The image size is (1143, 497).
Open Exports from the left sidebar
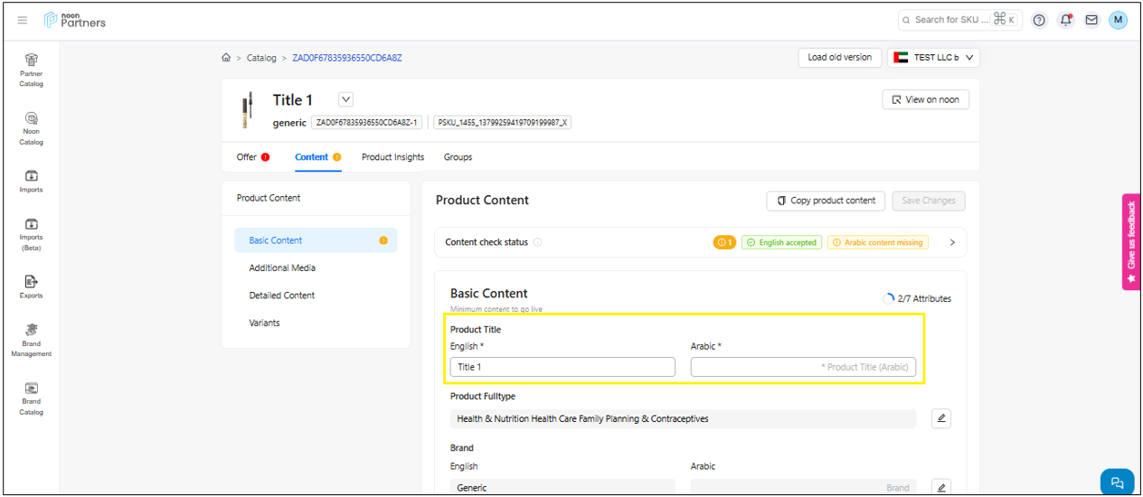(32, 286)
